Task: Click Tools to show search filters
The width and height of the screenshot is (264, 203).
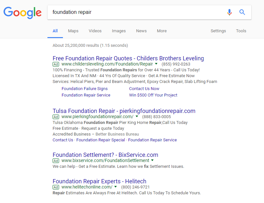Action: pyautogui.click(x=241, y=31)
